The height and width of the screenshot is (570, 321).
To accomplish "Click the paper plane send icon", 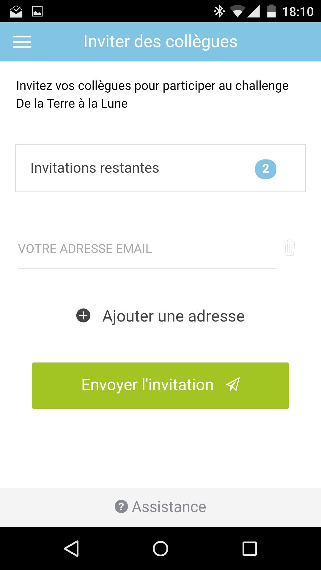I will click(233, 384).
